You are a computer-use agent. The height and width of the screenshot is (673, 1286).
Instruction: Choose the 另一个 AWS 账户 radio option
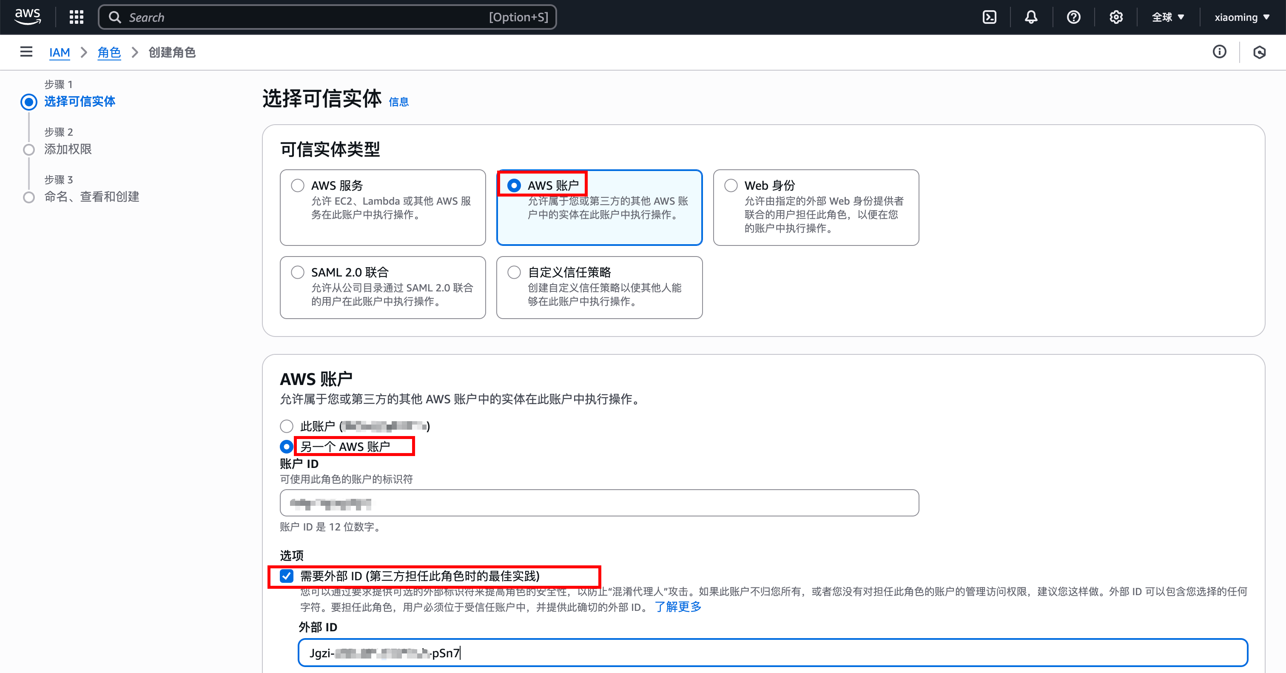[287, 446]
